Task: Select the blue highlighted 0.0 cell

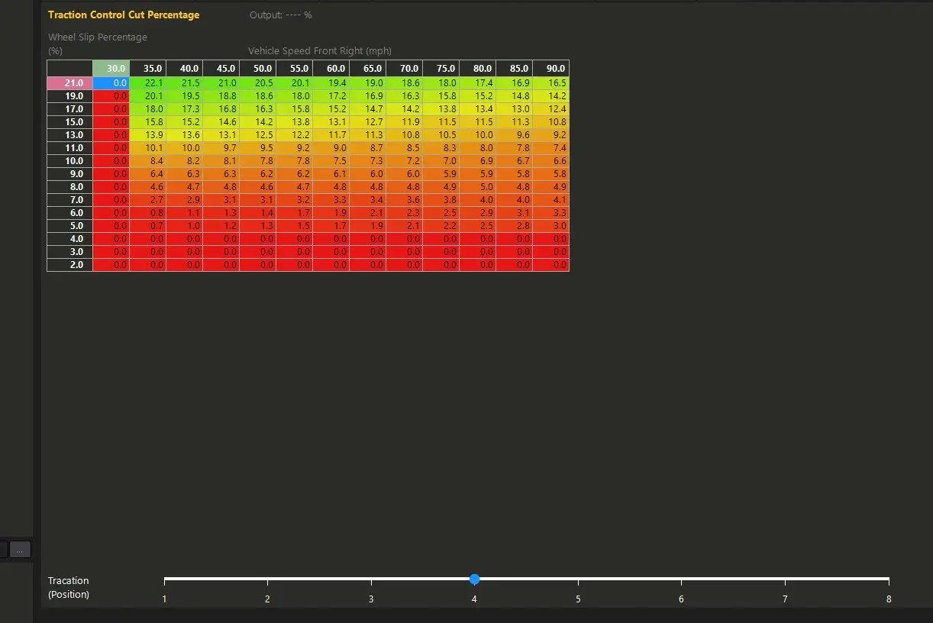Action: (x=111, y=82)
